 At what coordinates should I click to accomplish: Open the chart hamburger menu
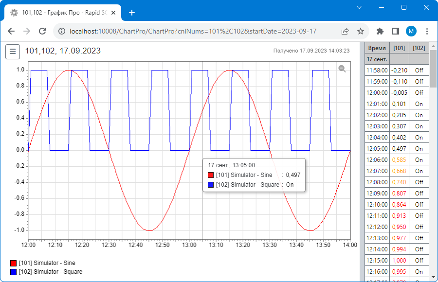tap(13, 52)
